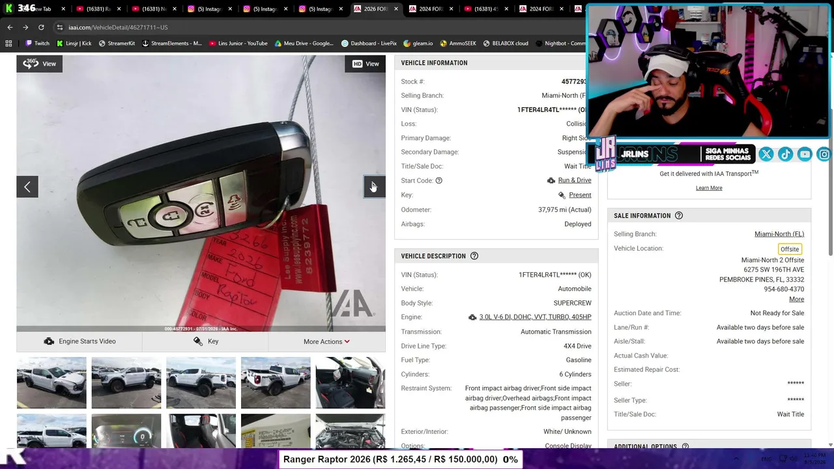
Task: Open the gleam.io bookmark
Action: [418, 44]
